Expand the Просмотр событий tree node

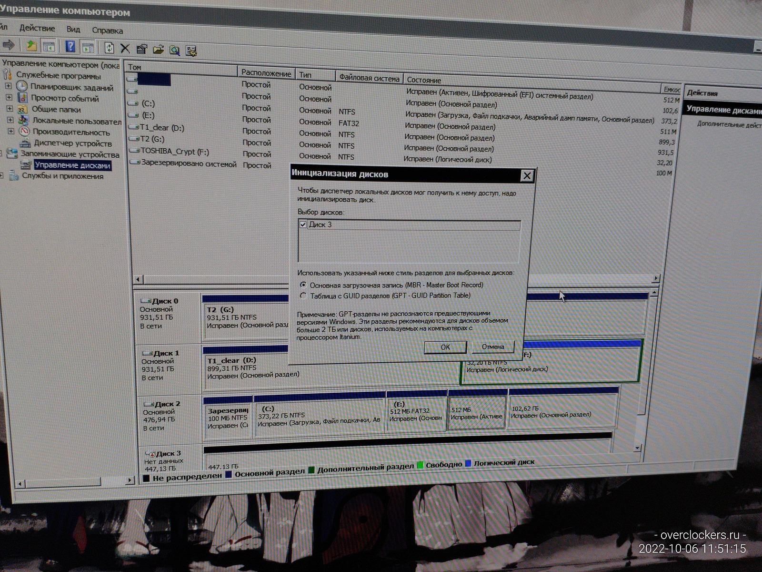9,98
